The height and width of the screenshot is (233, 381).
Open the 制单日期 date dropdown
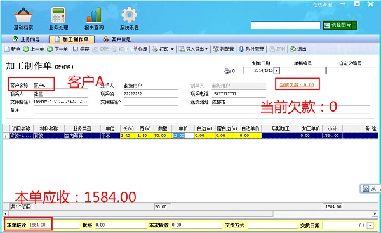pos(276,70)
